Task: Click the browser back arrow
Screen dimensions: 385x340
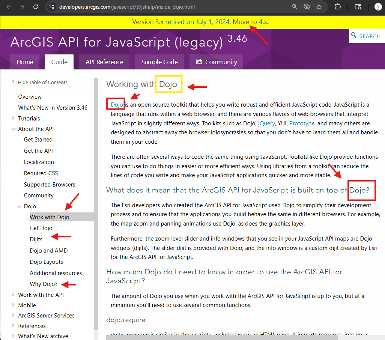Action: [9, 7]
